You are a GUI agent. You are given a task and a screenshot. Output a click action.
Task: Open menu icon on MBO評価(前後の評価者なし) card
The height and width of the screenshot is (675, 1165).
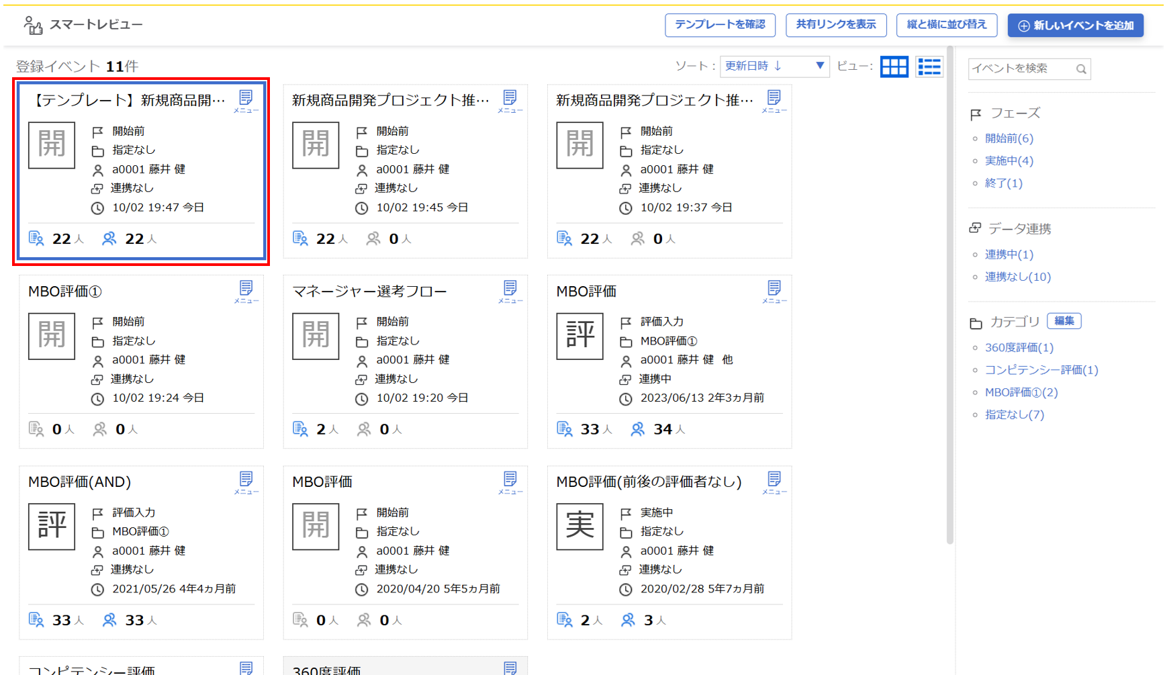(x=774, y=482)
